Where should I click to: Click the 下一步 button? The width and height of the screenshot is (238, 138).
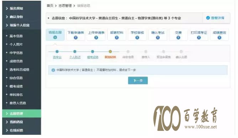coord(138,81)
